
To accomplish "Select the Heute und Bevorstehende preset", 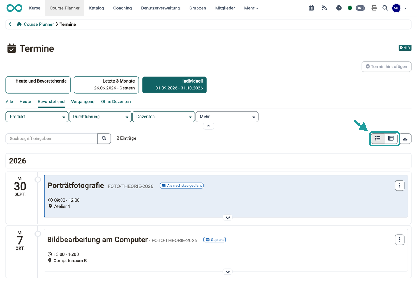I will pyautogui.click(x=38, y=85).
